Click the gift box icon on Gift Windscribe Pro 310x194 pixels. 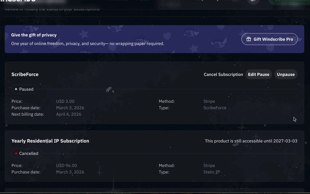pos(248,39)
